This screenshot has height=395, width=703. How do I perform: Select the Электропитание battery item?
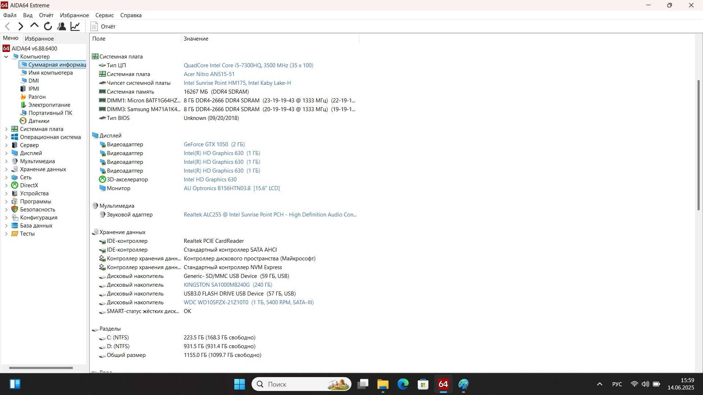point(45,105)
